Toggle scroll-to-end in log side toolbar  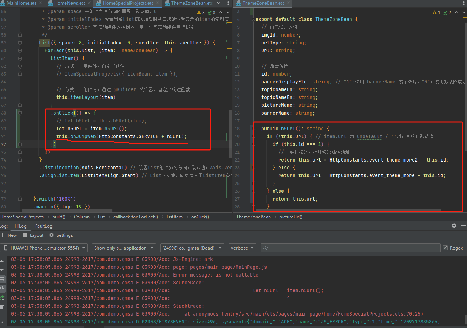click(x=2, y=288)
